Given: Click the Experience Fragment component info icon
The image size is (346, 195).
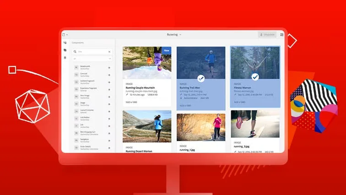Looking at the screenshot, I should 109,89.
